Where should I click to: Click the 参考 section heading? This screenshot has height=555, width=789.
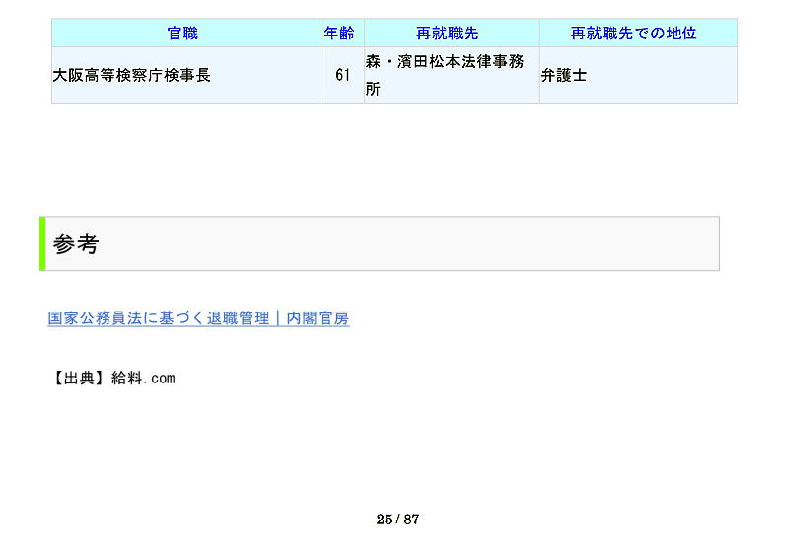pos(76,244)
